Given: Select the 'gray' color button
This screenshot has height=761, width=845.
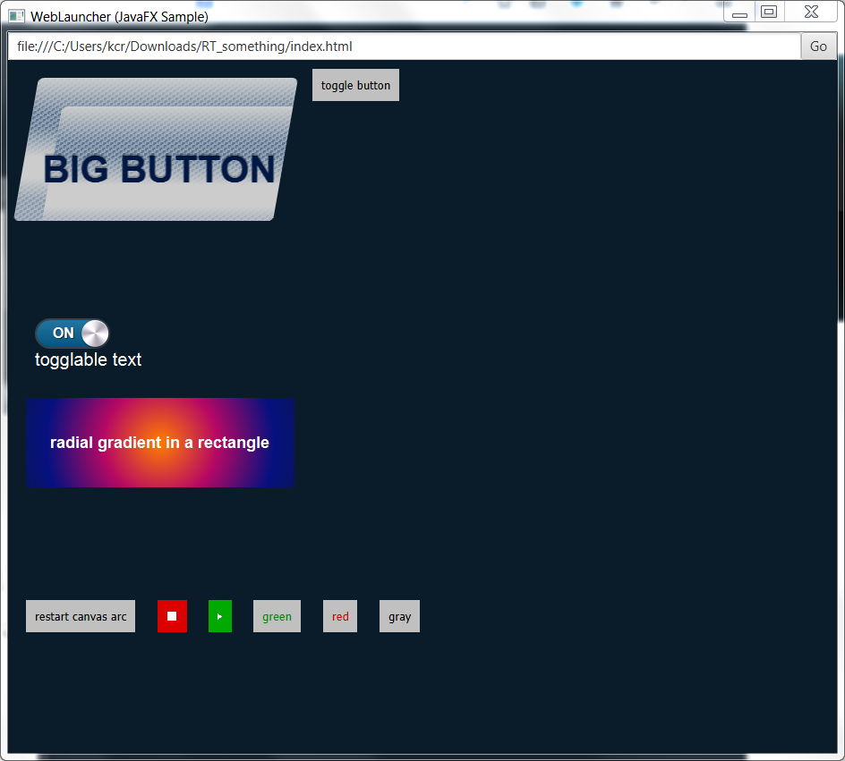Looking at the screenshot, I should pos(399,616).
